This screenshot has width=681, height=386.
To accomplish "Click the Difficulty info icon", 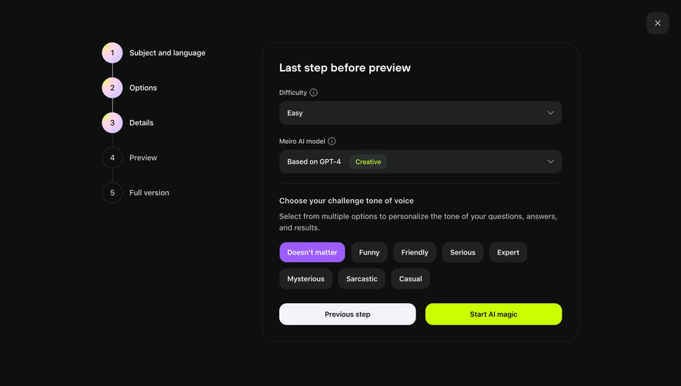I will (x=314, y=92).
